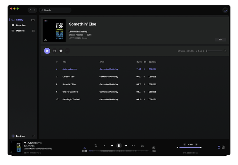Viewport: 238px width, 165px height.
Task: Click the square icon above remaining time
Action: 153,148
